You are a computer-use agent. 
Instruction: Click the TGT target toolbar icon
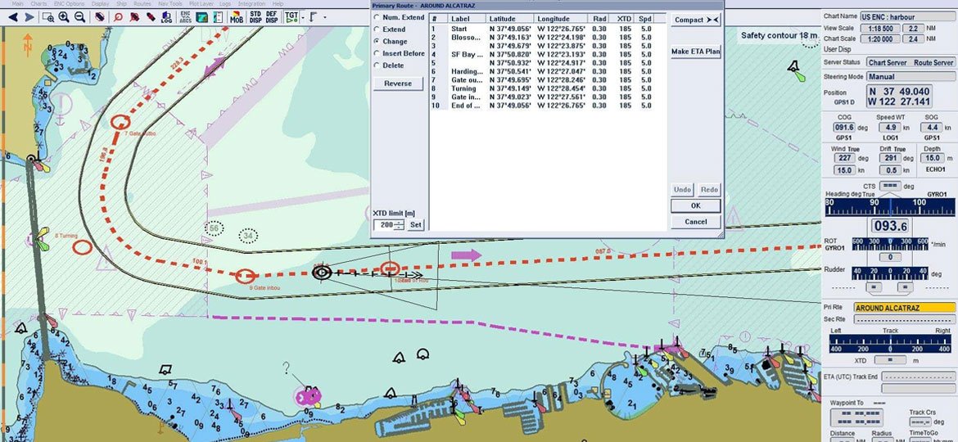pyautogui.click(x=291, y=16)
